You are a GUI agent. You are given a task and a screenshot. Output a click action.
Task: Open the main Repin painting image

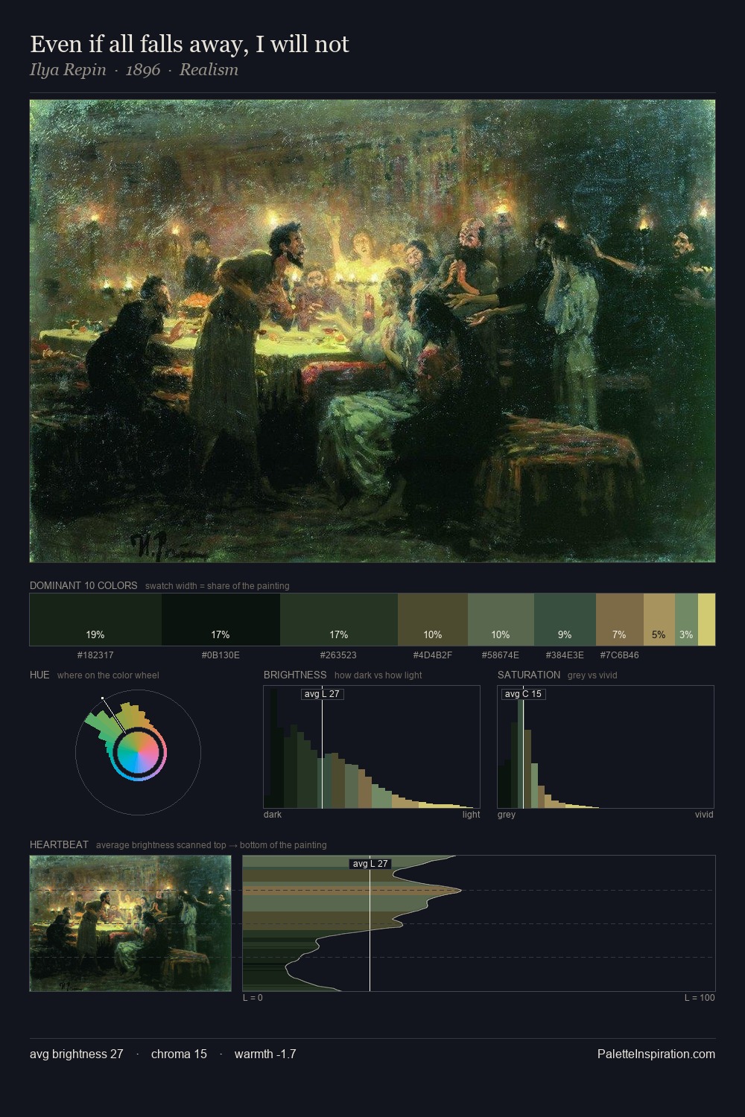[x=372, y=331]
